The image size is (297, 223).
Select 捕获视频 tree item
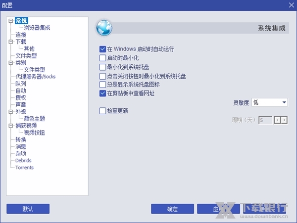click(26, 126)
